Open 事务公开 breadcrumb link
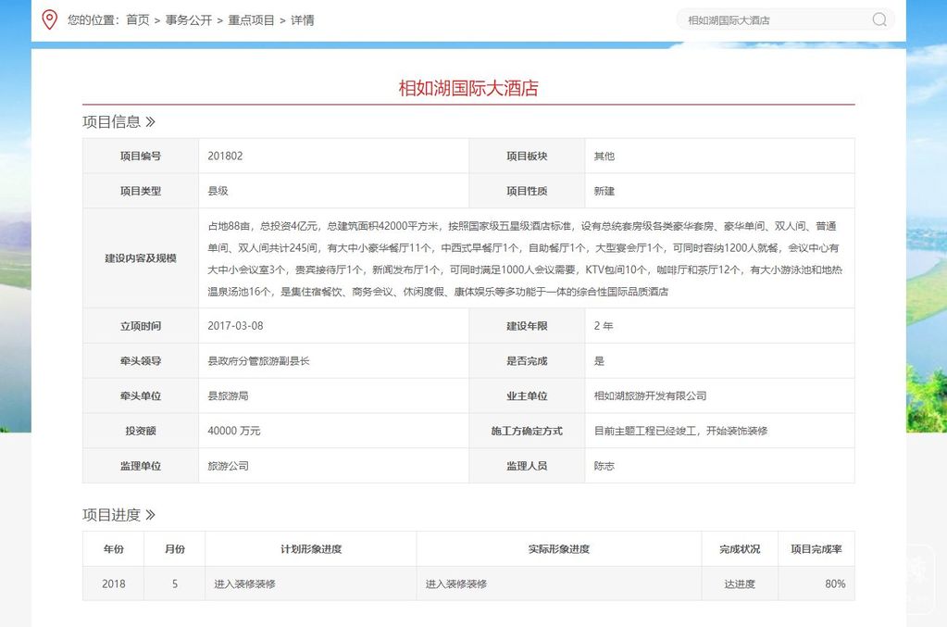This screenshot has height=627, width=947. pyautogui.click(x=189, y=19)
